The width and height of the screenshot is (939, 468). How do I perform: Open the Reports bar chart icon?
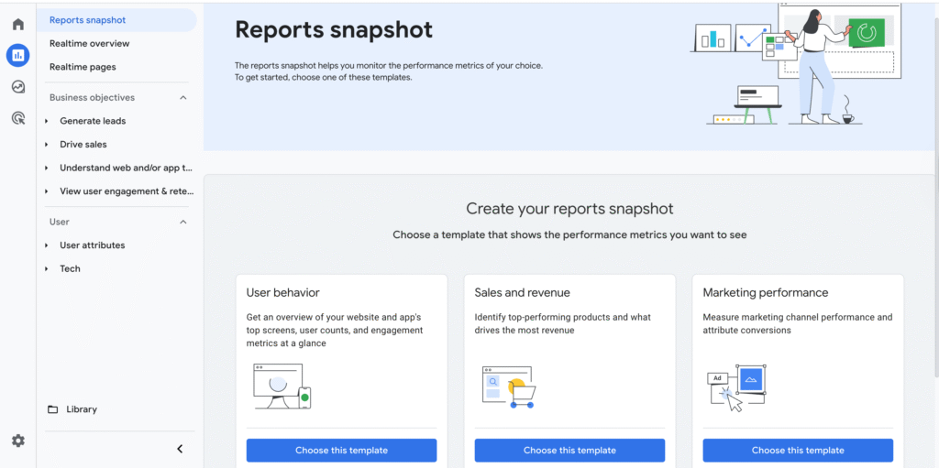pyautogui.click(x=18, y=56)
